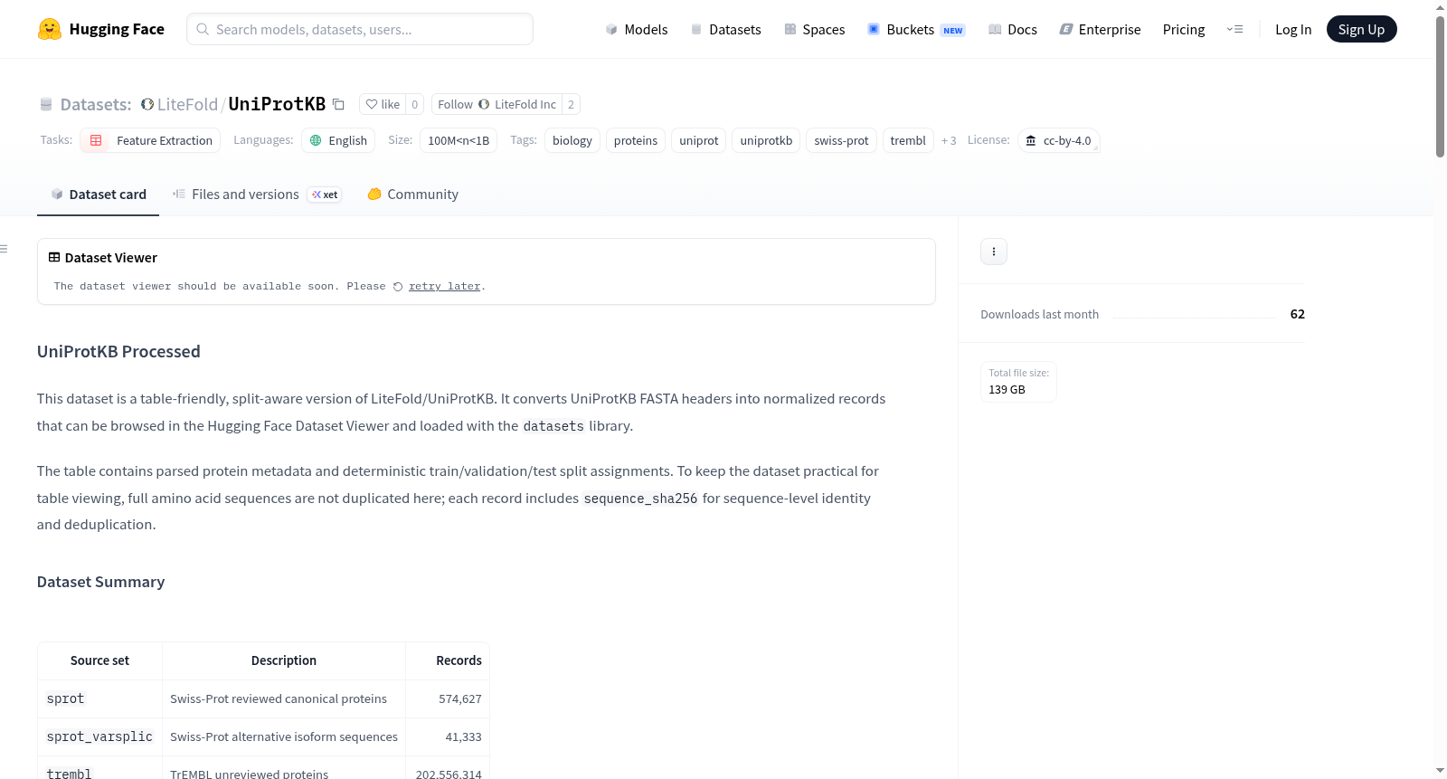Click the Log In link
The width and height of the screenshot is (1447, 779).
point(1293,29)
